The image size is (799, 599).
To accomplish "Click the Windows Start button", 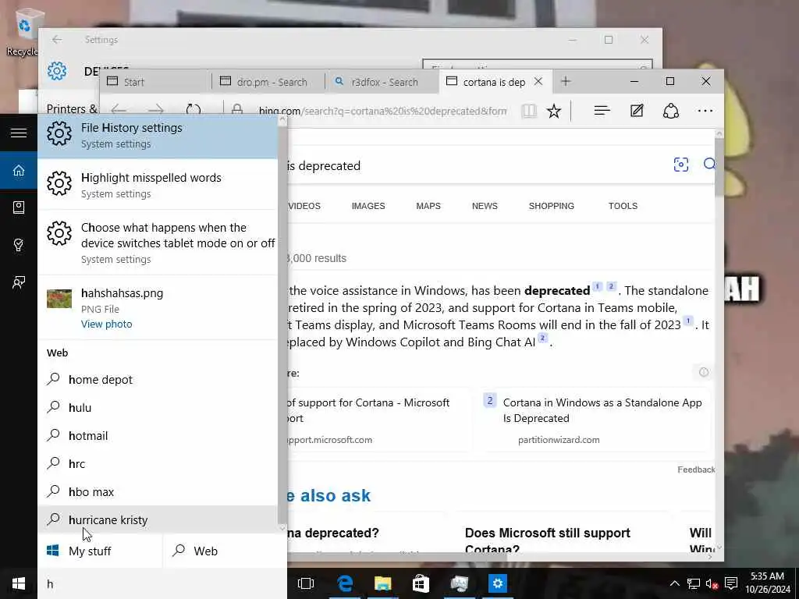I will (19, 583).
